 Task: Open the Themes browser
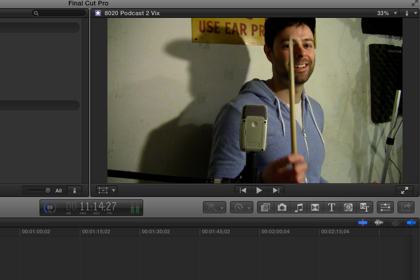click(365, 208)
